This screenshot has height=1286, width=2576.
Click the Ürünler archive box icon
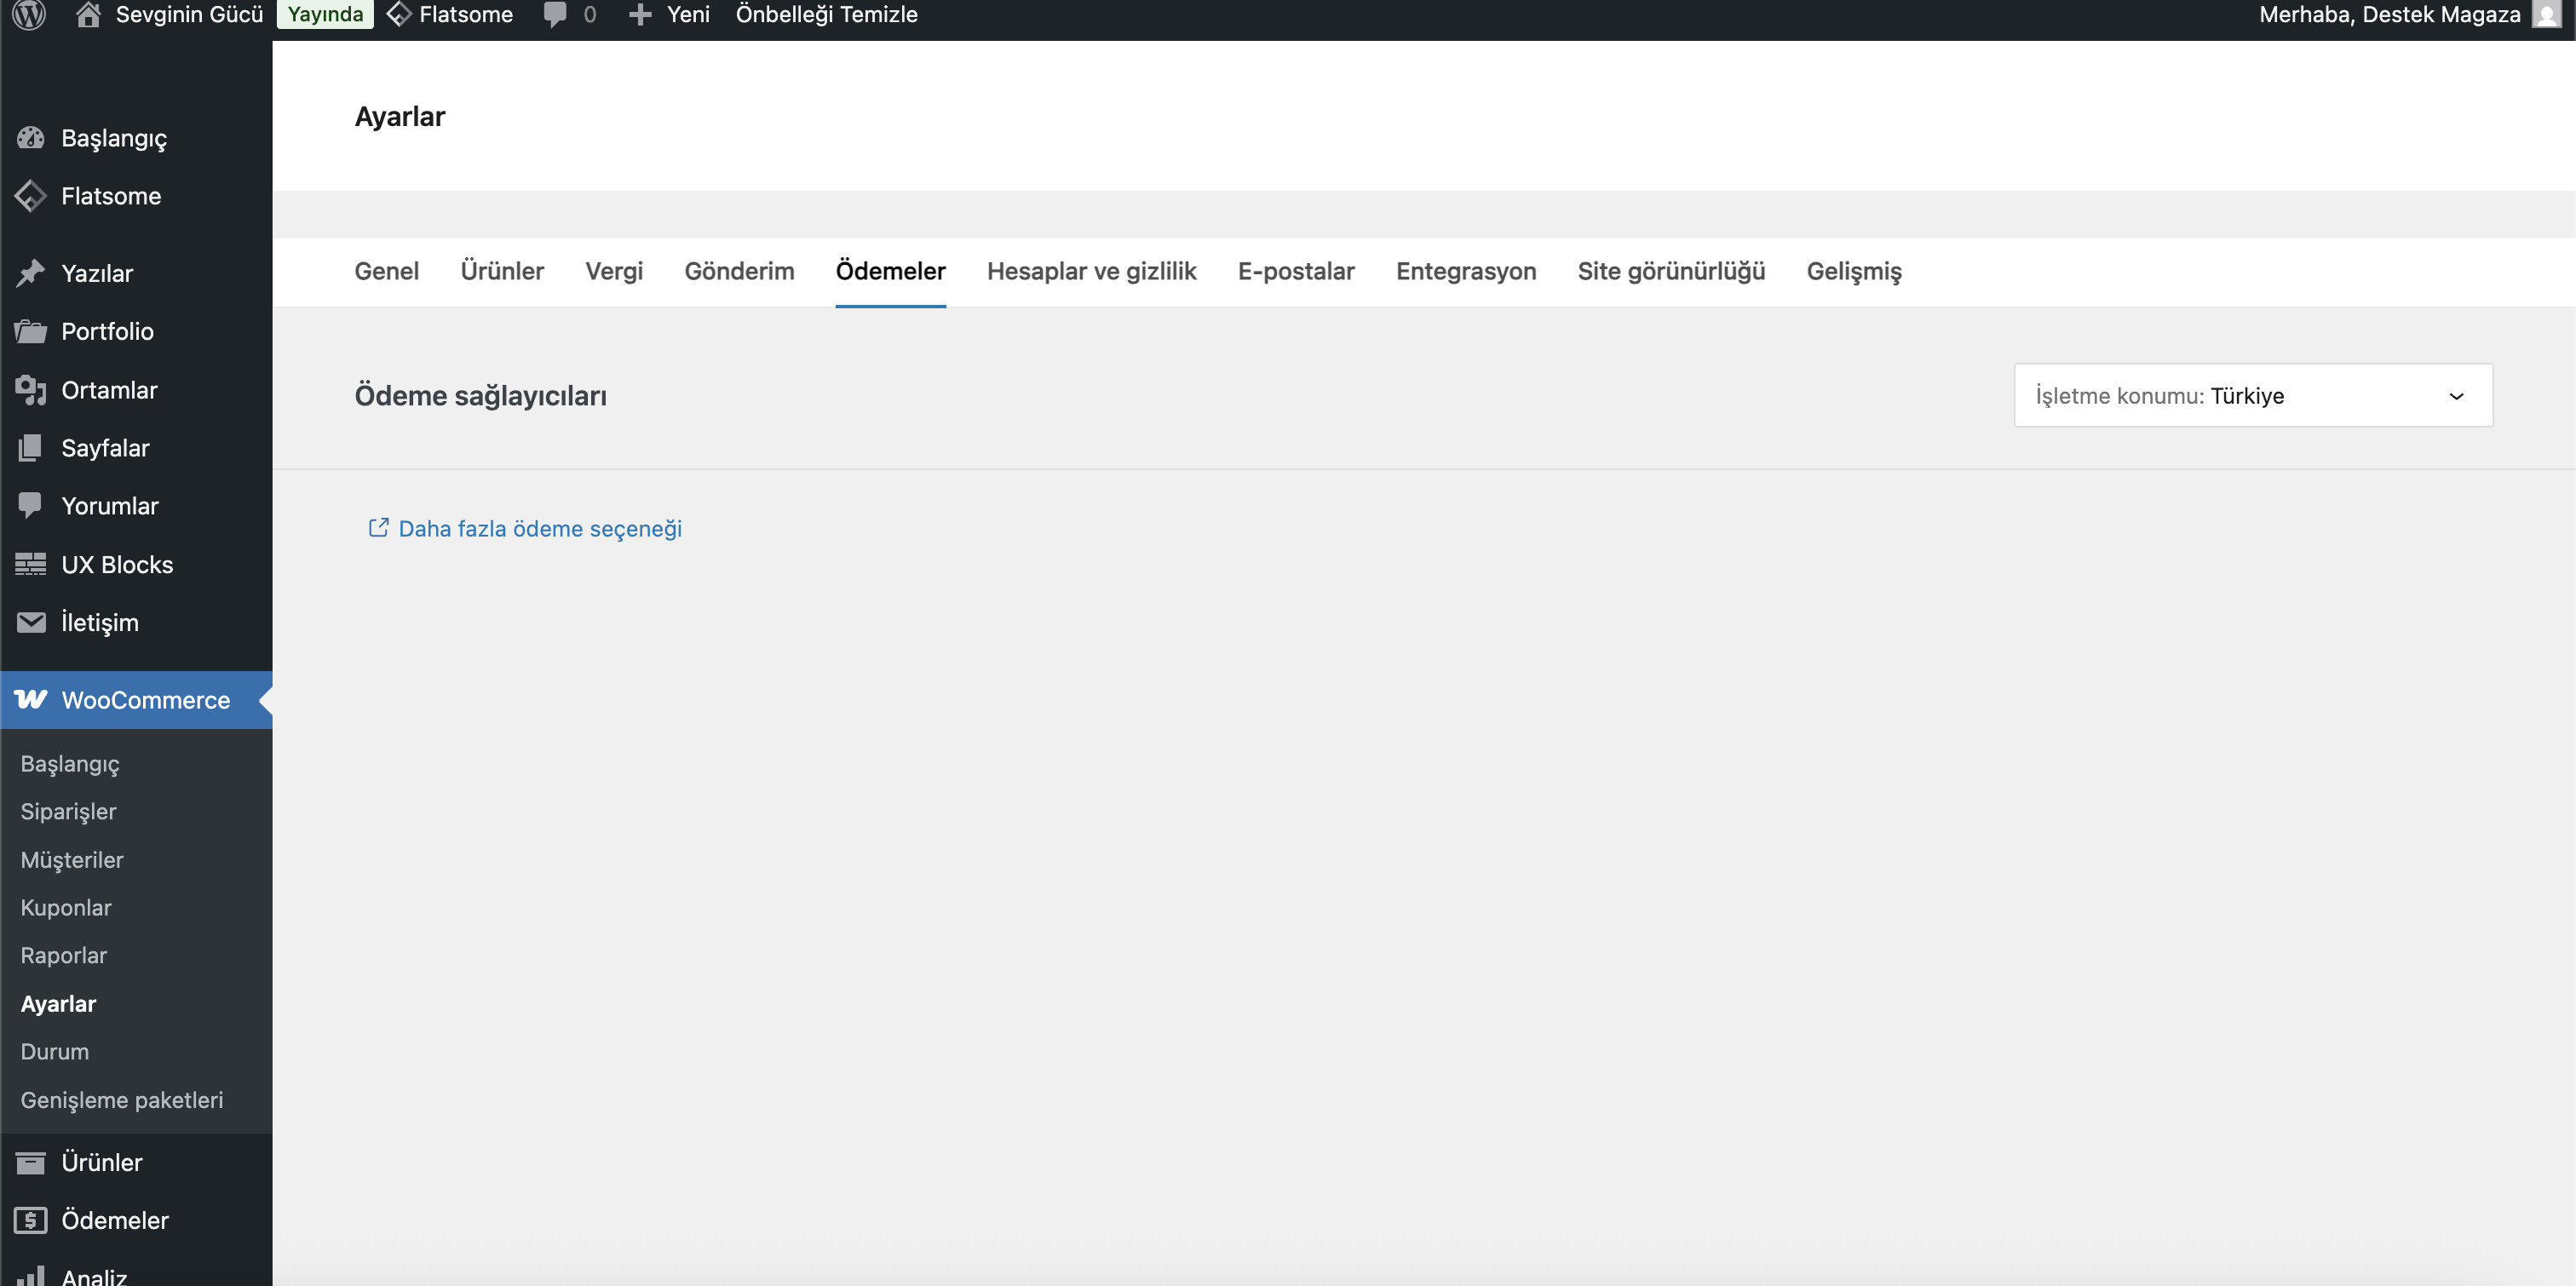(x=31, y=1162)
